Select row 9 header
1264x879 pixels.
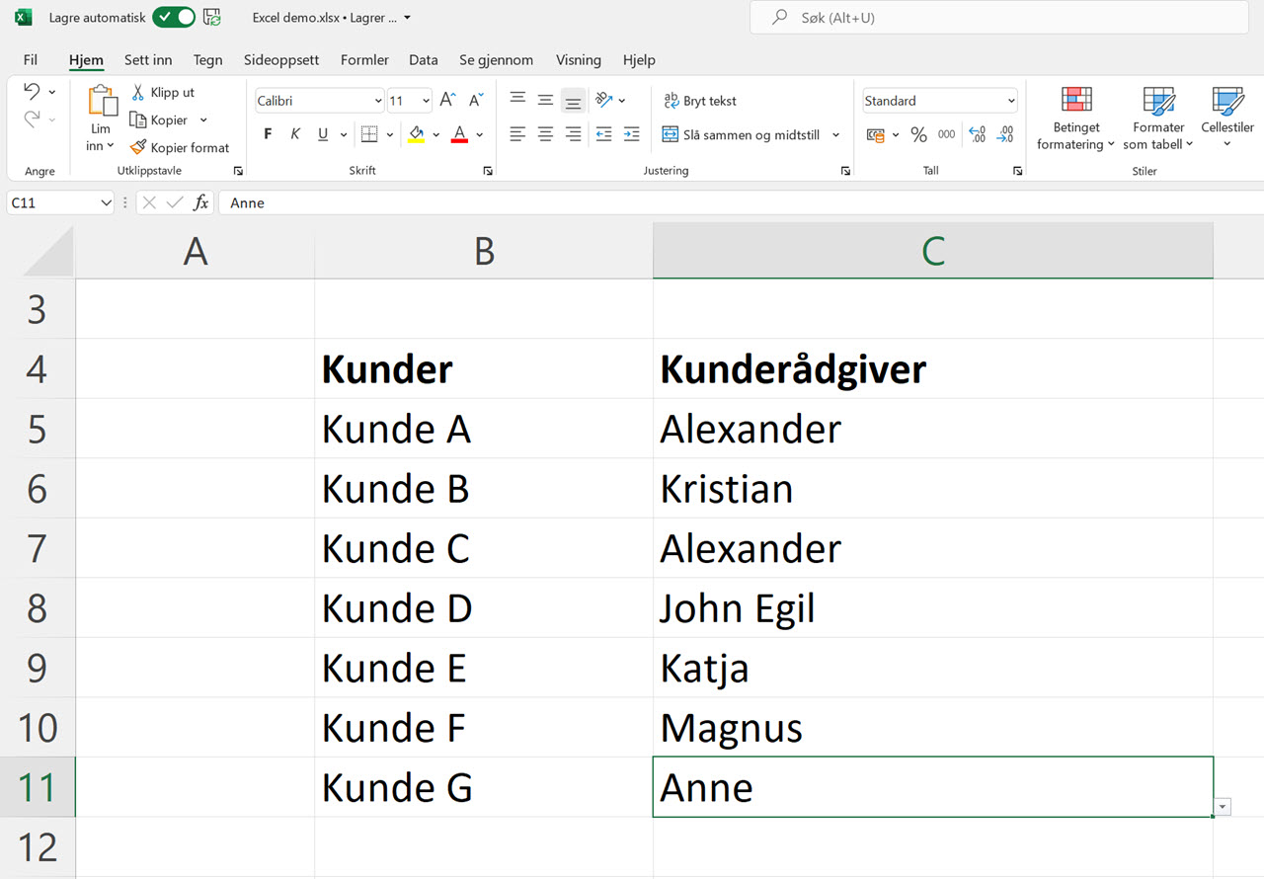click(38, 669)
